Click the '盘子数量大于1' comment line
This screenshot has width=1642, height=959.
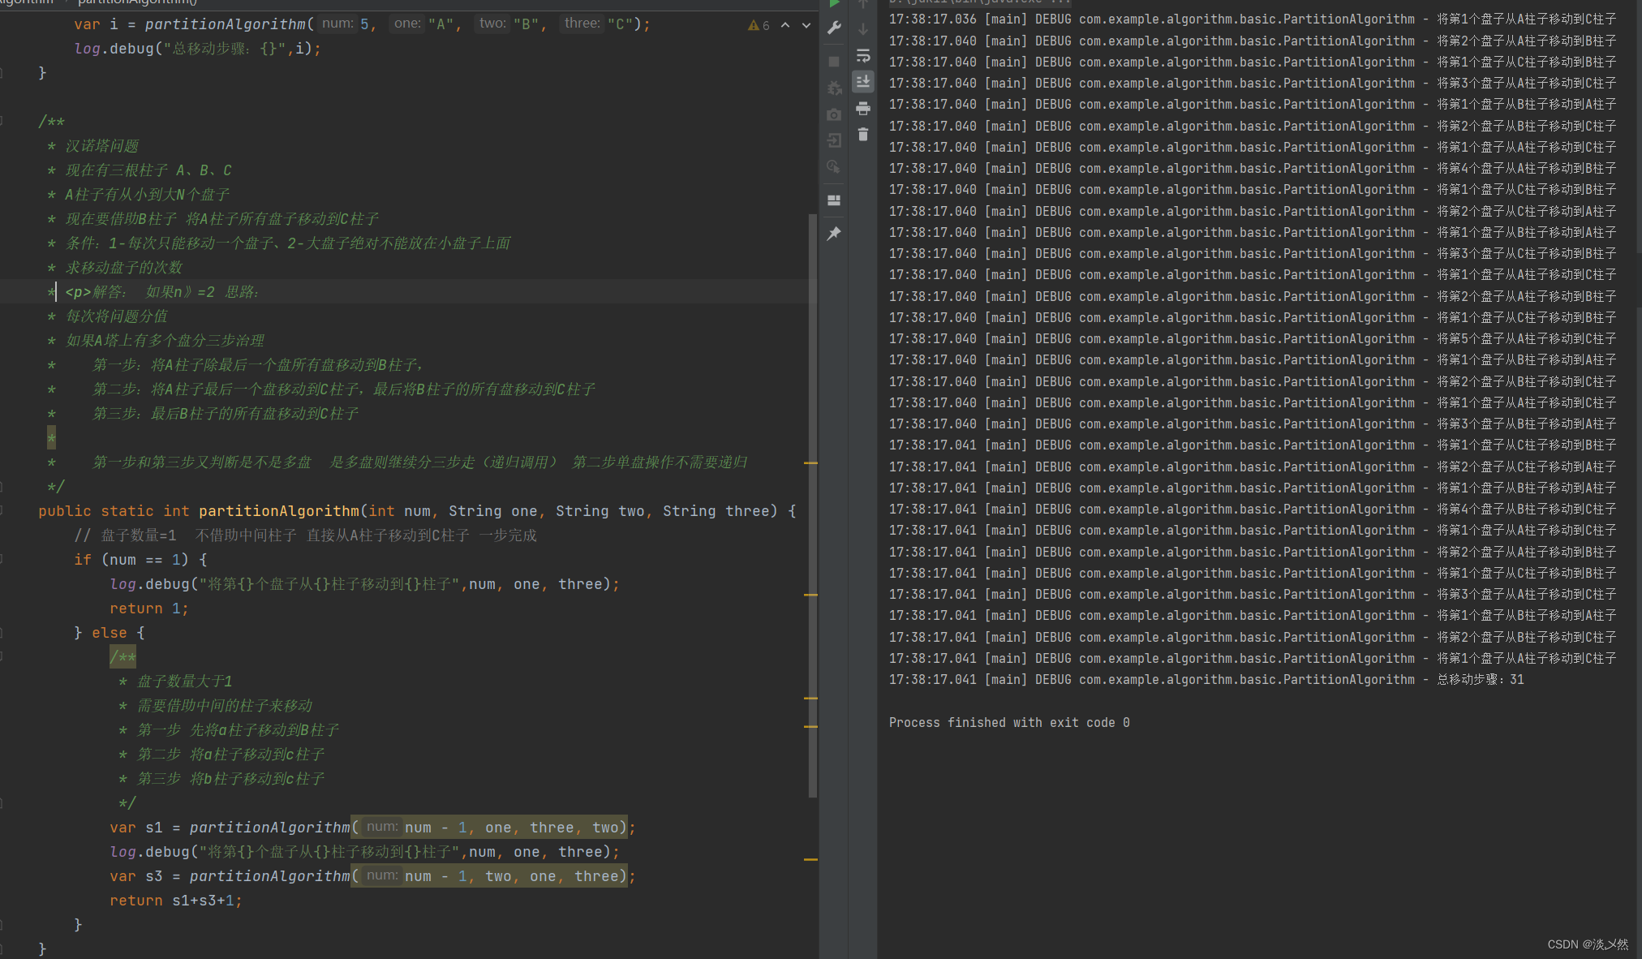coord(184,682)
